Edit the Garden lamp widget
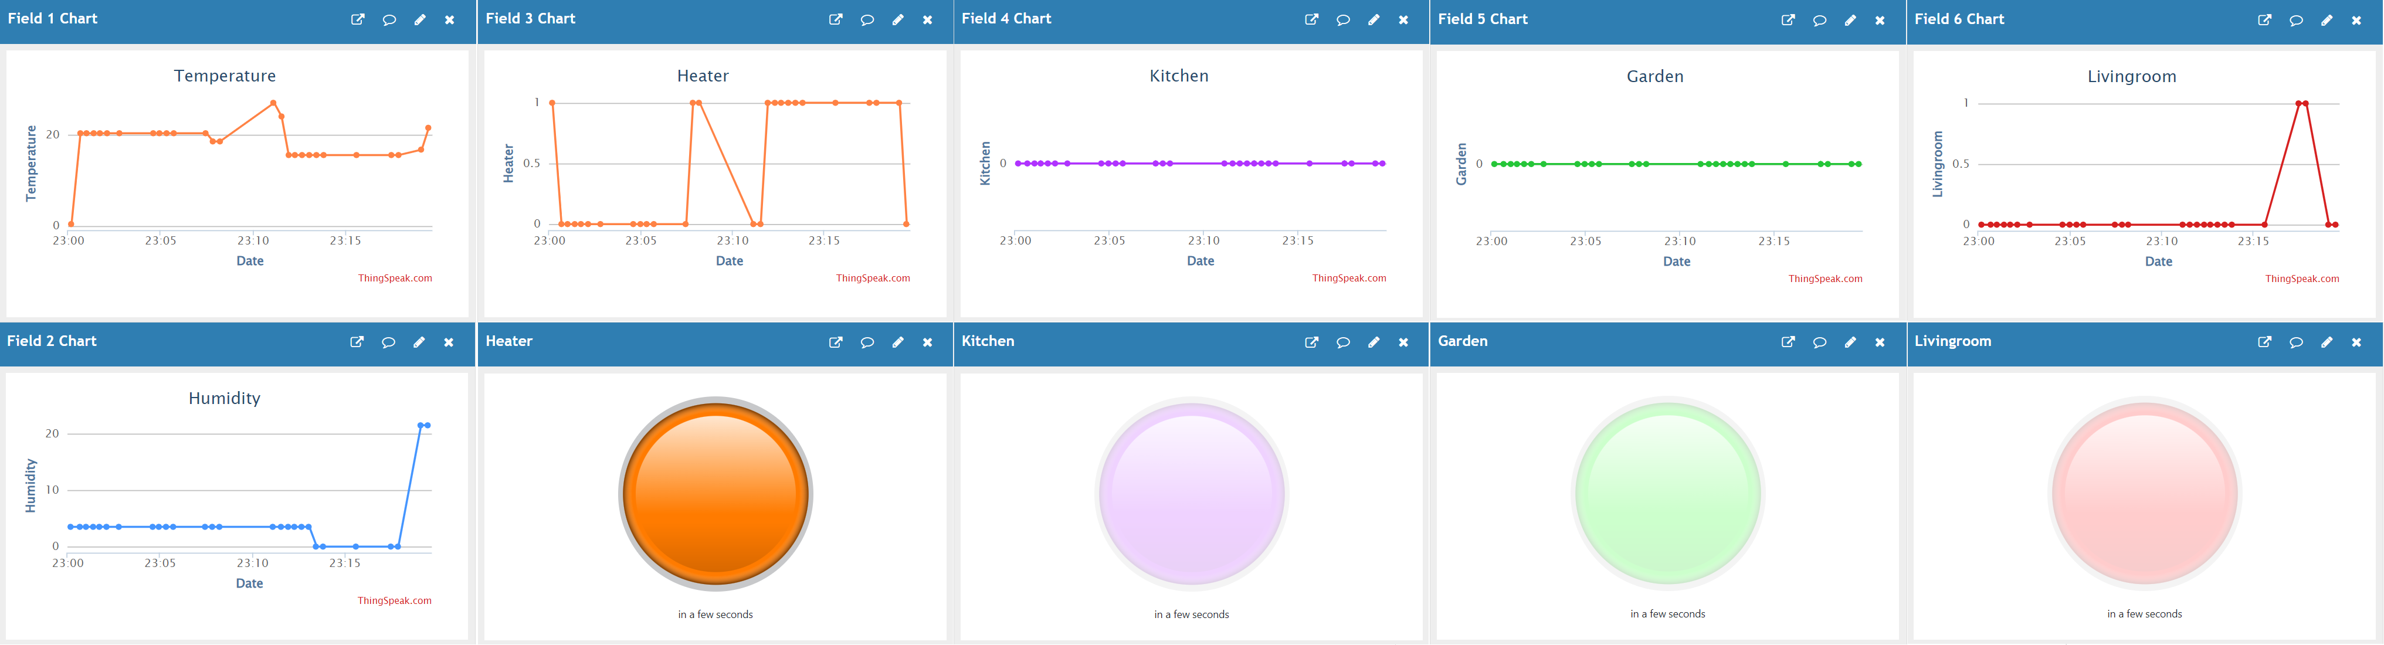Viewport: 2384px width, 645px height. 1850,342
